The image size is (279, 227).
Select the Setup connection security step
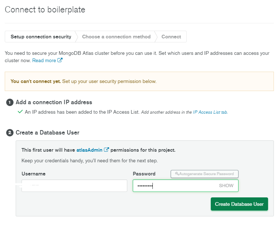pos(41,37)
